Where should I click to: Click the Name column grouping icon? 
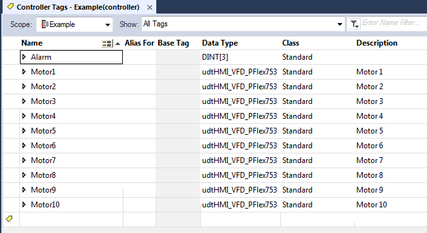point(107,44)
